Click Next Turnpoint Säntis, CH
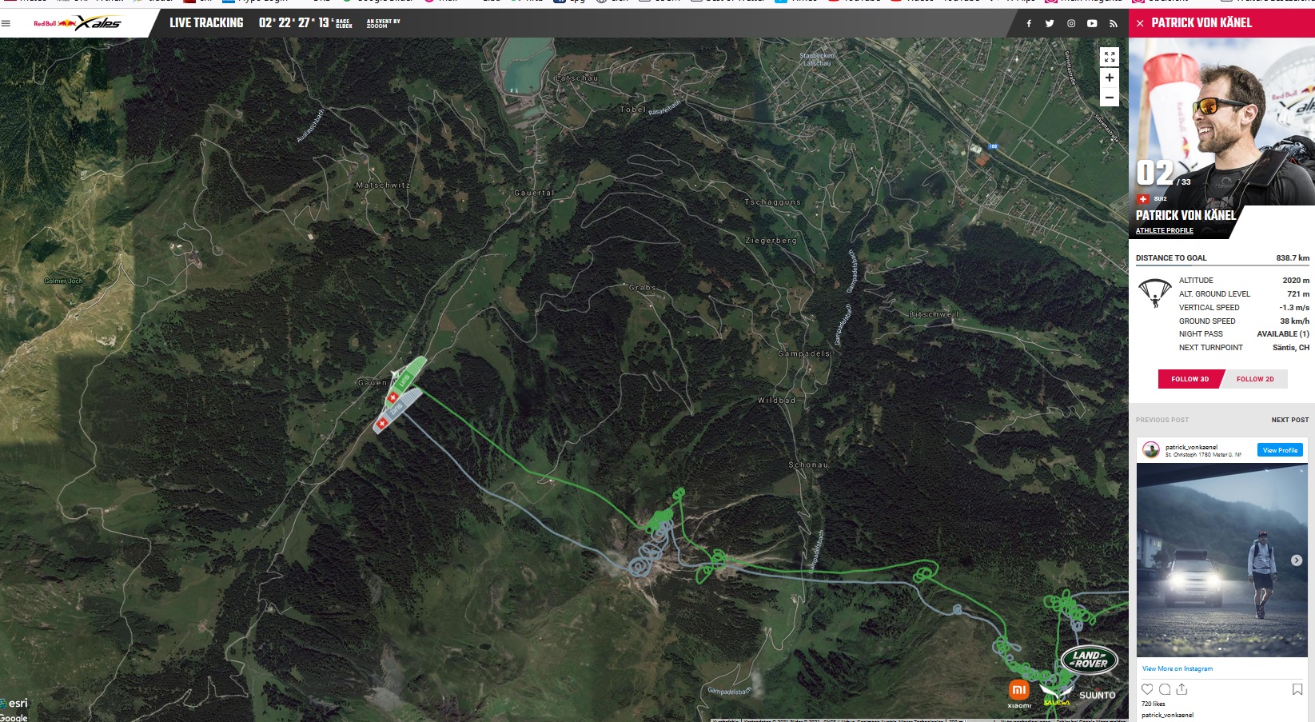 click(1291, 347)
